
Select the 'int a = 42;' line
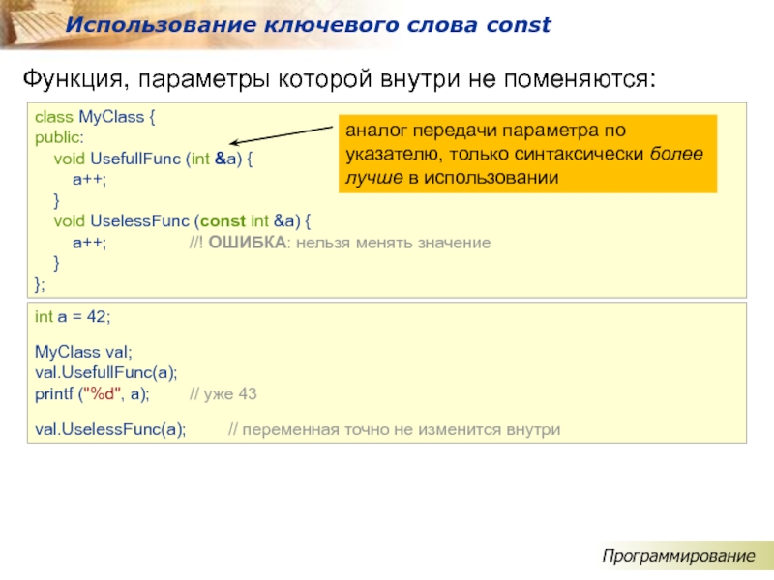73,317
